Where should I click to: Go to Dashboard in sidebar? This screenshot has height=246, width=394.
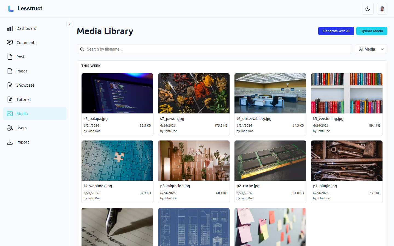pyautogui.click(x=26, y=28)
